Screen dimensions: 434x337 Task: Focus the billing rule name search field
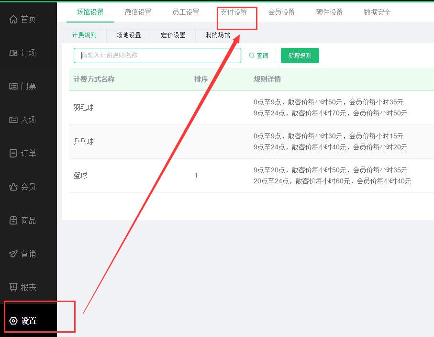[x=157, y=56]
